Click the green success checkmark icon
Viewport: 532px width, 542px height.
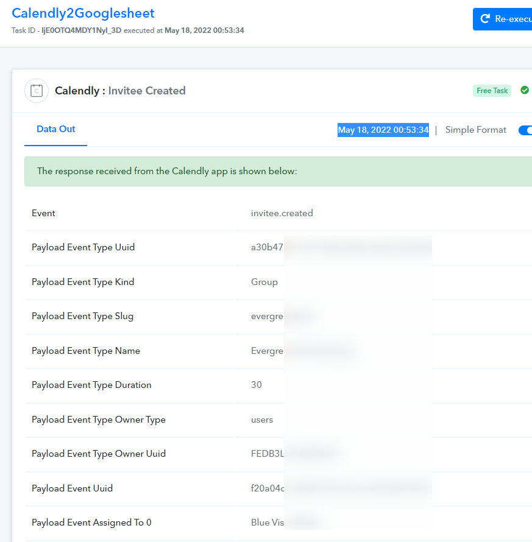click(x=525, y=90)
